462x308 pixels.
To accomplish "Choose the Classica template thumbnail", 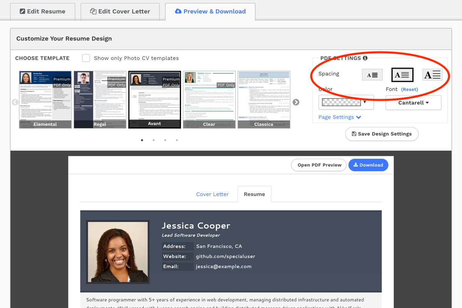I will tap(264, 99).
